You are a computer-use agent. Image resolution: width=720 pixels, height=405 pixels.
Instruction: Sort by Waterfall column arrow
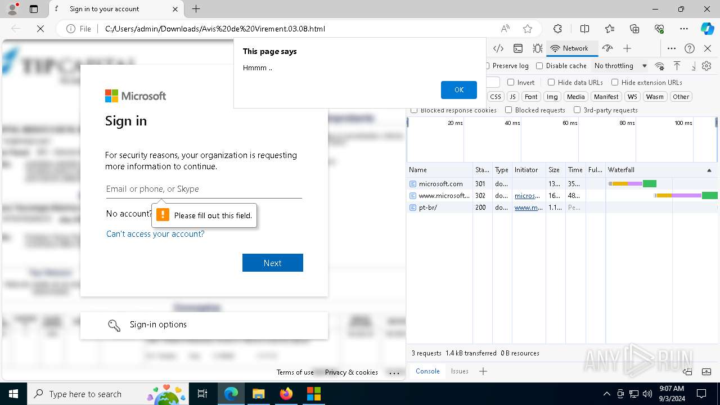point(709,170)
